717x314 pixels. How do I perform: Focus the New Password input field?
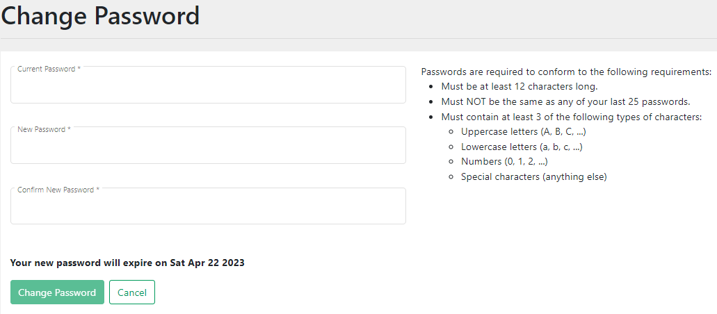(208, 148)
